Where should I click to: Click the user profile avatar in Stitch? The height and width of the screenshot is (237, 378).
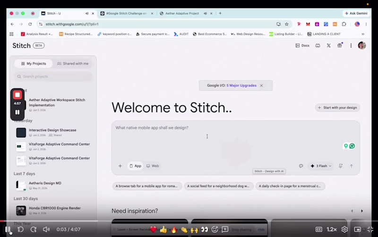[x=362, y=45]
